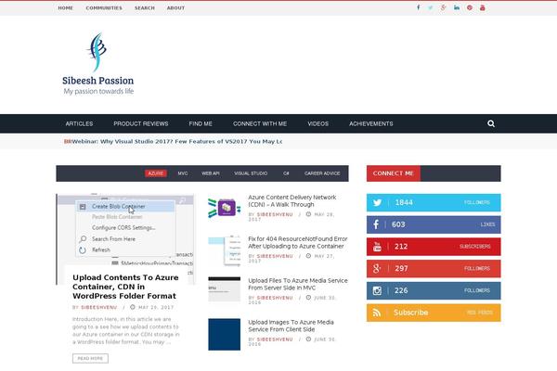Select the Web API category tab

[x=211, y=173]
